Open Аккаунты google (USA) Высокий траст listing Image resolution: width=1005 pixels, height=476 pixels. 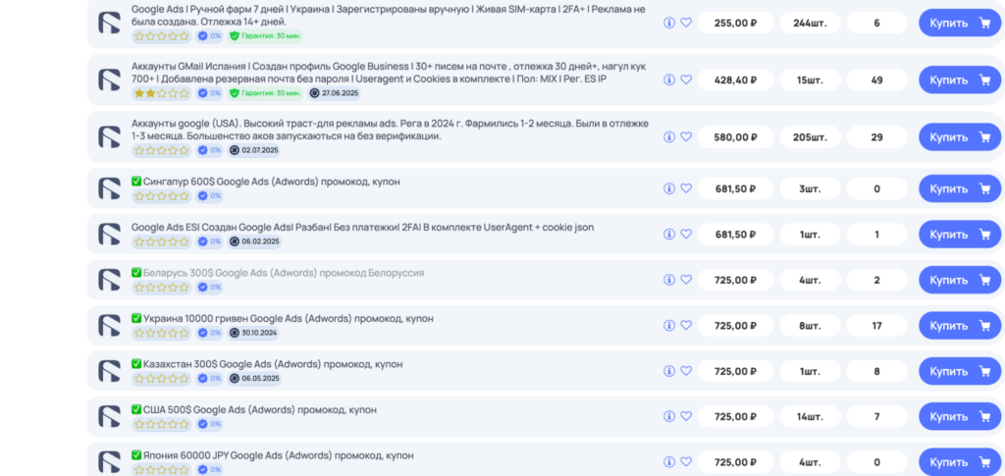pos(390,130)
